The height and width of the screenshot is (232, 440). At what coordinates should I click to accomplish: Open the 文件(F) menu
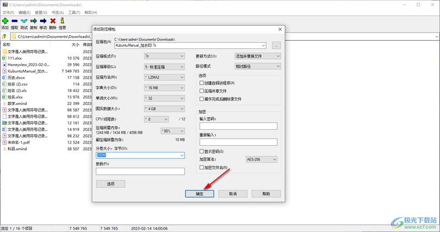click(8, 13)
